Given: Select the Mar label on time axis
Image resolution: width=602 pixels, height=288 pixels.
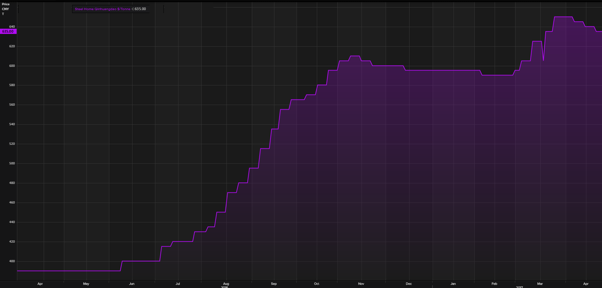Looking at the screenshot, I should click(x=540, y=284).
